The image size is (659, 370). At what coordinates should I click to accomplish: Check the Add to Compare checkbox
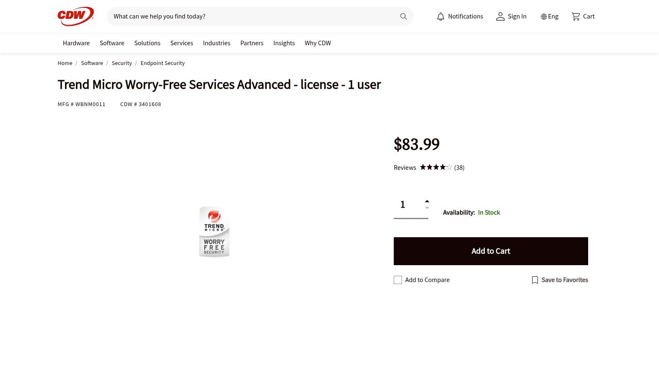tap(397, 280)
